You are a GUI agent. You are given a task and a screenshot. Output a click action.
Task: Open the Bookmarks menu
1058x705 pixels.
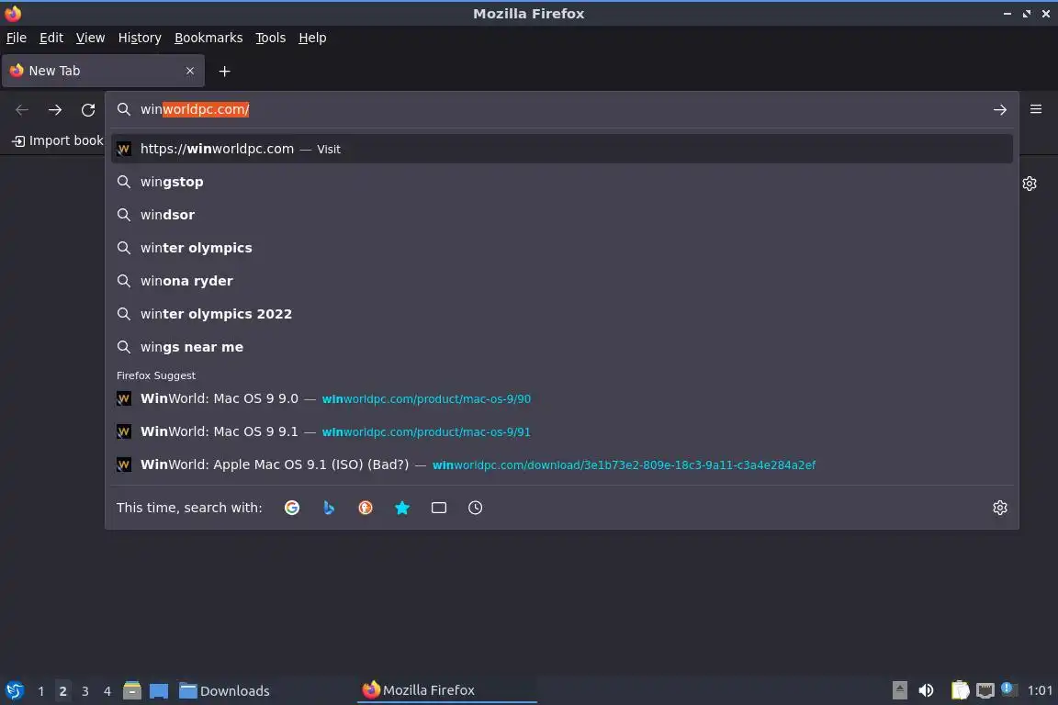(208, 38)
